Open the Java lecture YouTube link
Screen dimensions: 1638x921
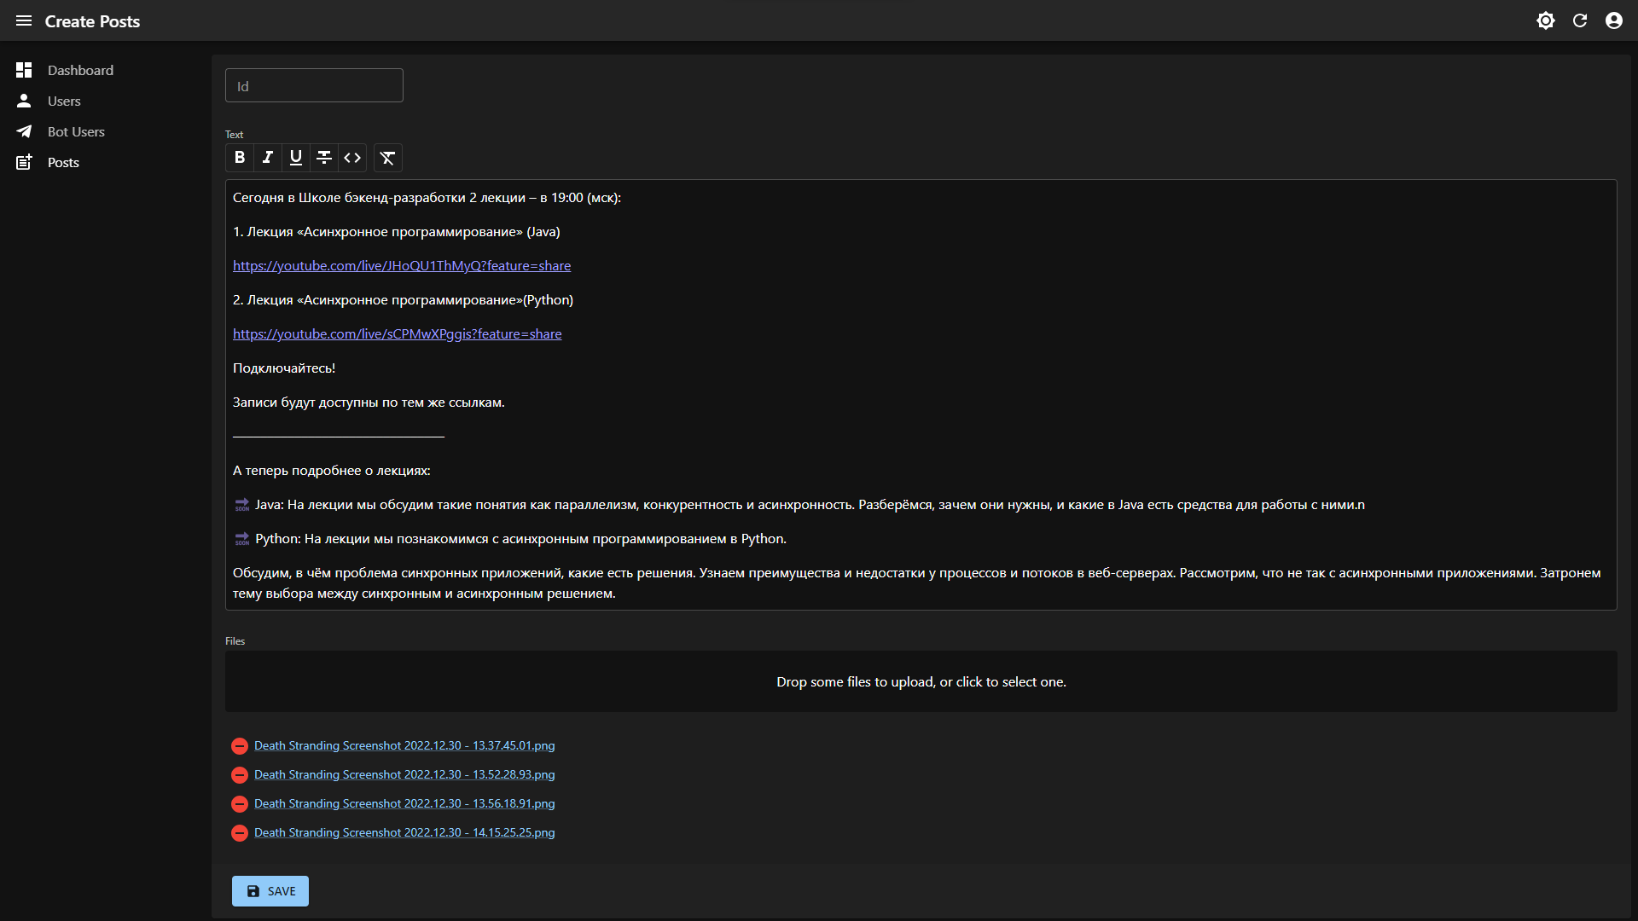(402, 266)
